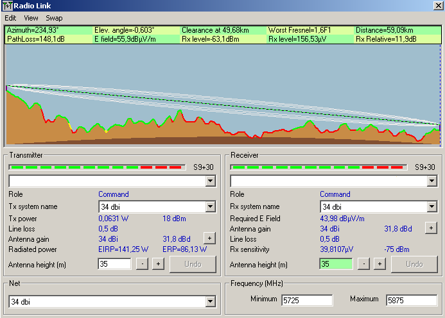Expand the Transmitter unit dropdown

tap(210, 181)
